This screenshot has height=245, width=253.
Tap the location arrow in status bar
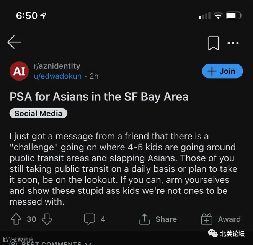(x=43, y=15)
